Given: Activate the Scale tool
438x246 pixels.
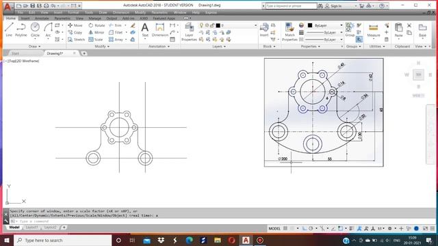Looking at the screenshot, I should [x=96, y=40].
